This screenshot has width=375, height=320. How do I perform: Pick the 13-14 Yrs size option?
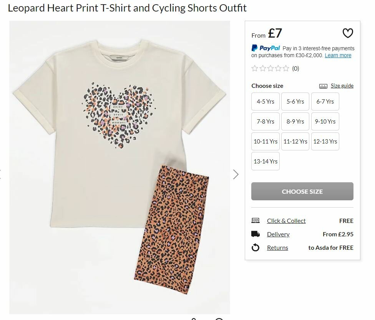[x=265, y=162]
